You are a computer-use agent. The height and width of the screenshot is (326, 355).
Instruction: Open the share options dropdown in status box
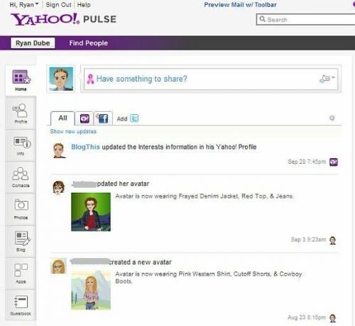coord(327,79)
